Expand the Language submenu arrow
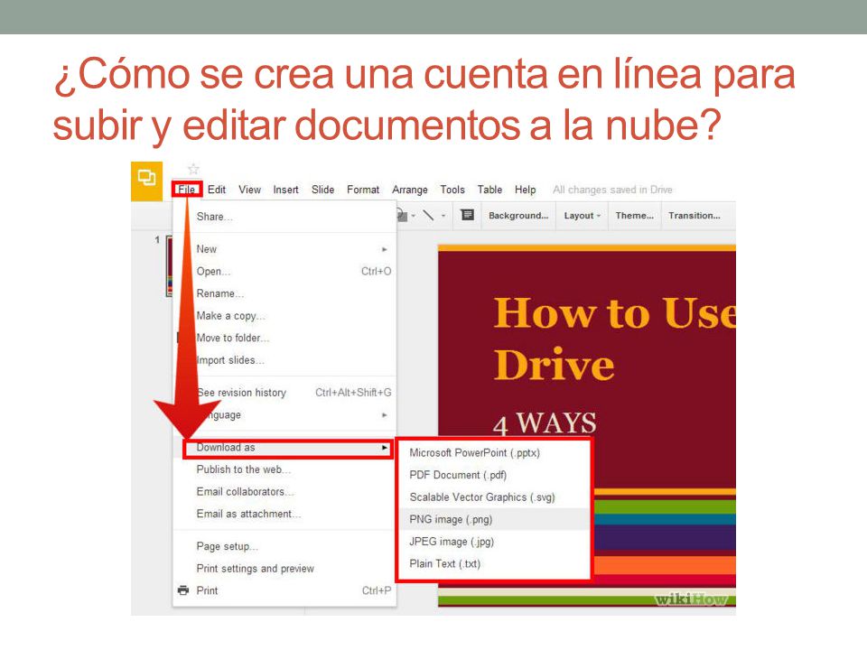Image resolution: width=867 pixels, height=650 pixels. pos(385,415)
